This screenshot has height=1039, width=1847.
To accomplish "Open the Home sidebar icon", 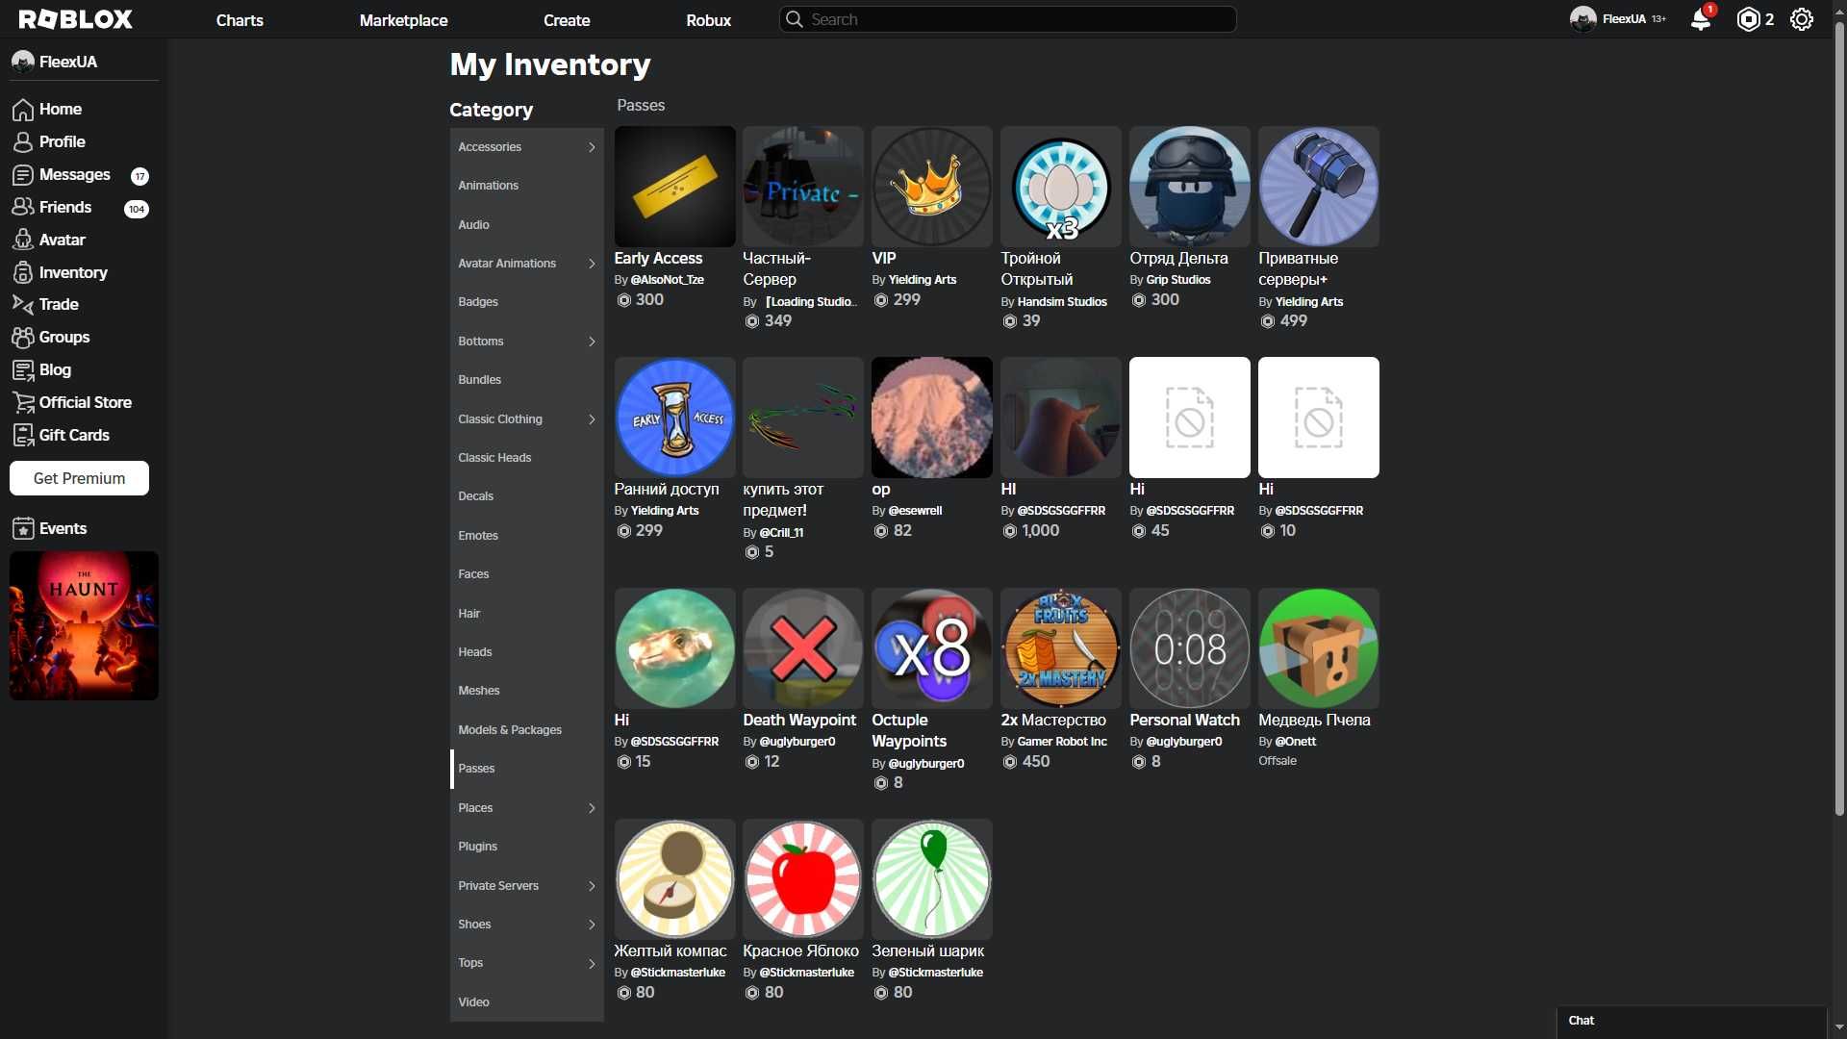I will coord(23,110).
